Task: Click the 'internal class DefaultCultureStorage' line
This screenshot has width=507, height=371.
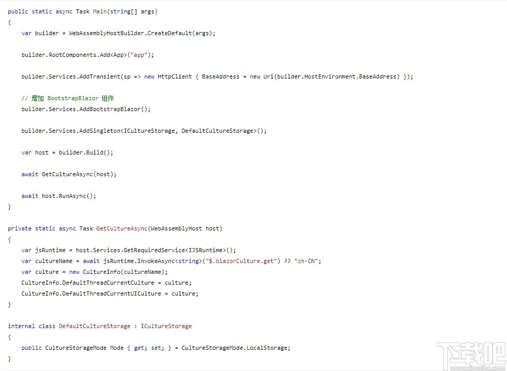Action: (100, 326)
